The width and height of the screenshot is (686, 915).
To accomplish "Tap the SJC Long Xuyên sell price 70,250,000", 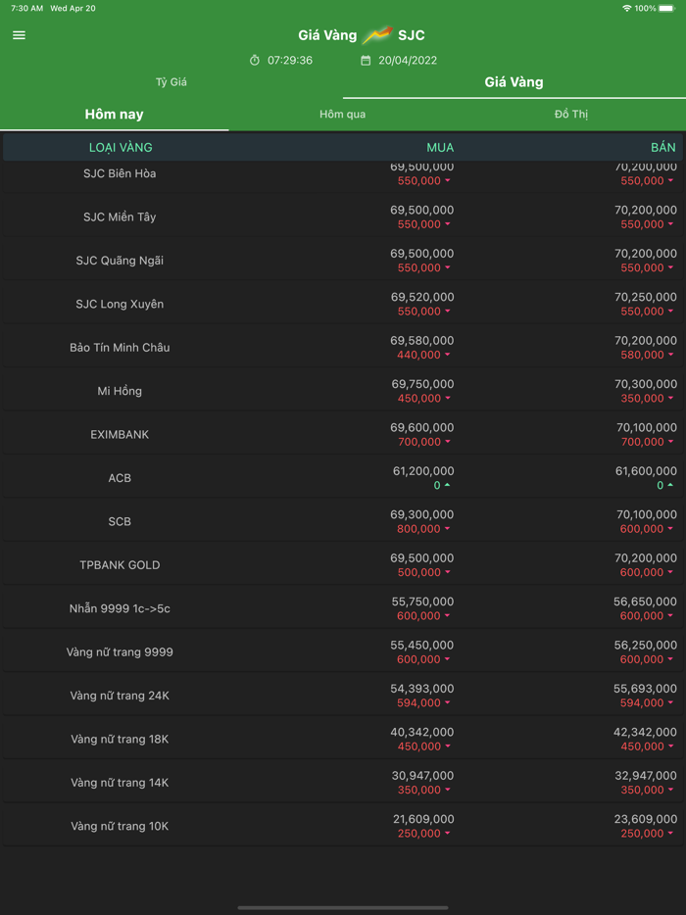I will [x=646, y=297].
